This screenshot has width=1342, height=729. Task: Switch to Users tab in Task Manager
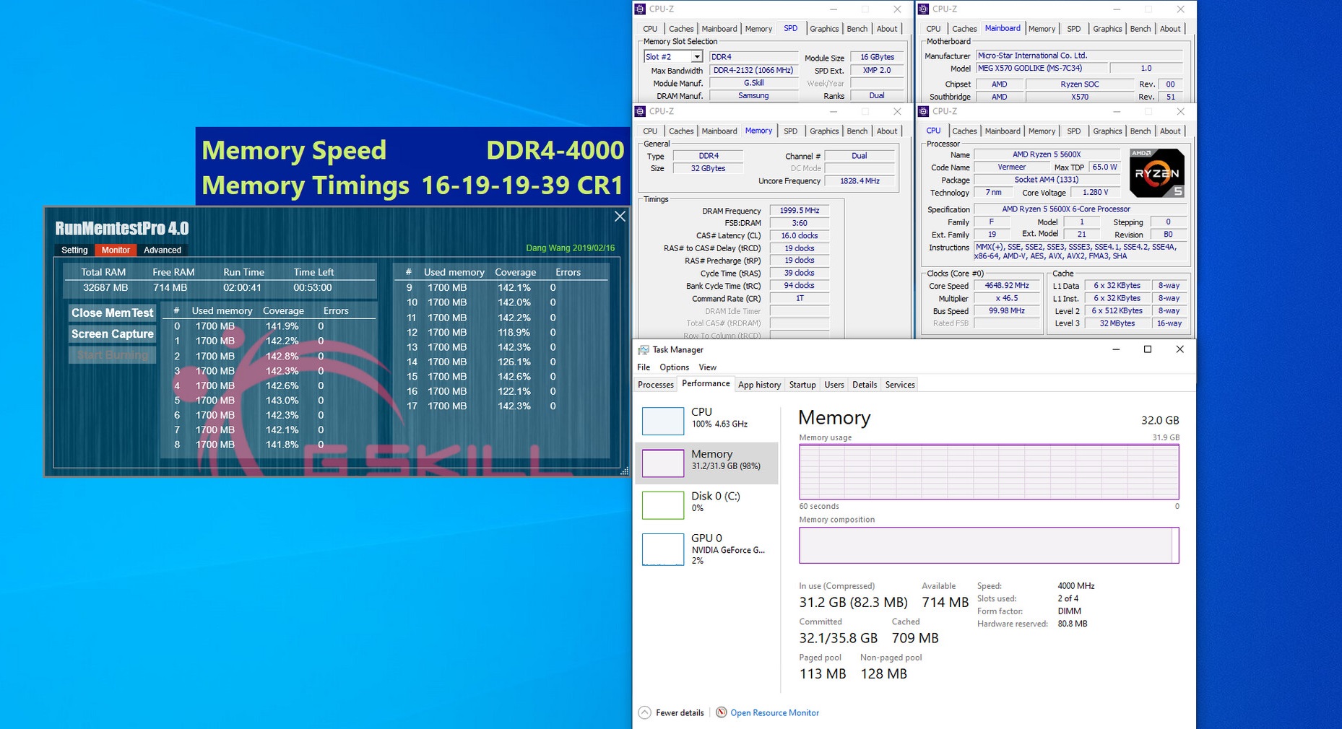click(x=834, y=385)
